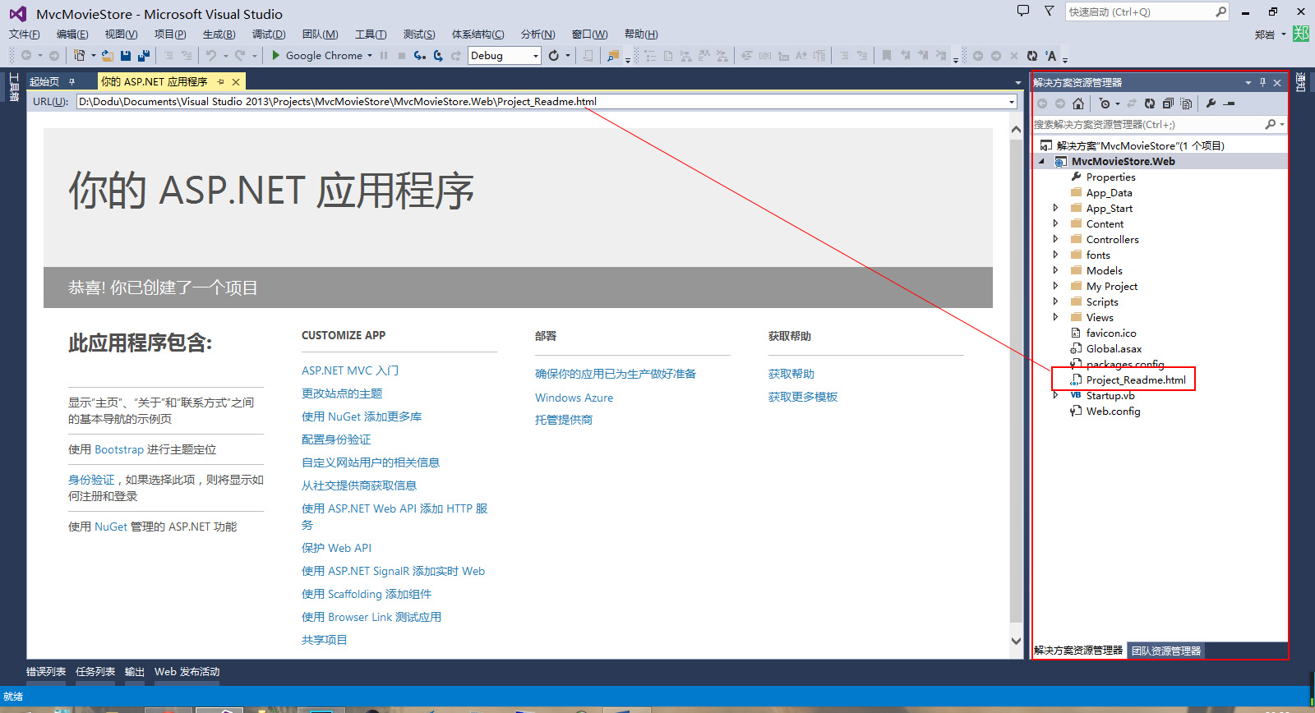Select Web.config in Solution Explorer
The width and height of the screenshot is (1315, 713).
tap(1113, 411)
